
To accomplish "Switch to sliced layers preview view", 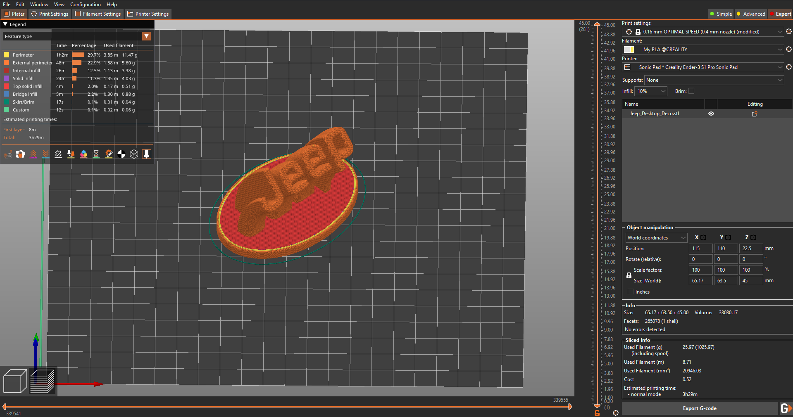I will [42, 381].
